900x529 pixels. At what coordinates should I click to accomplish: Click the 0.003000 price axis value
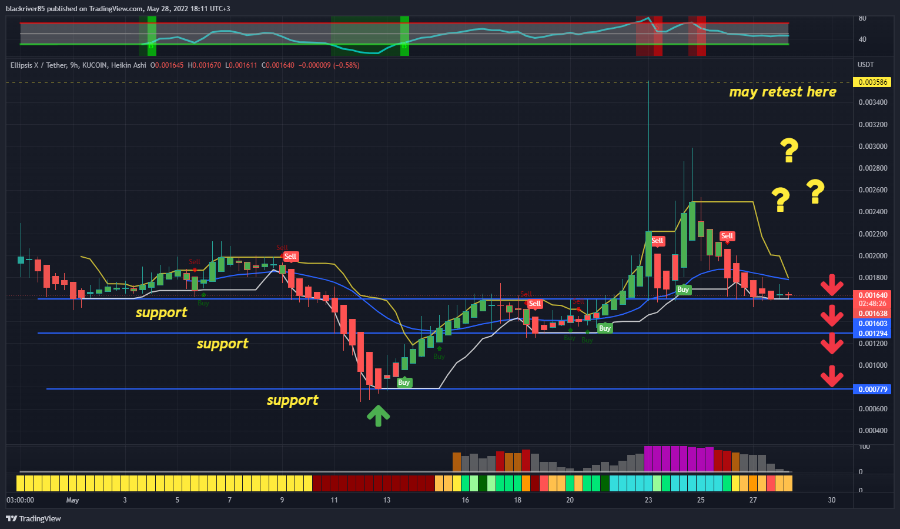pyautogui.click(x=873, y=147)
